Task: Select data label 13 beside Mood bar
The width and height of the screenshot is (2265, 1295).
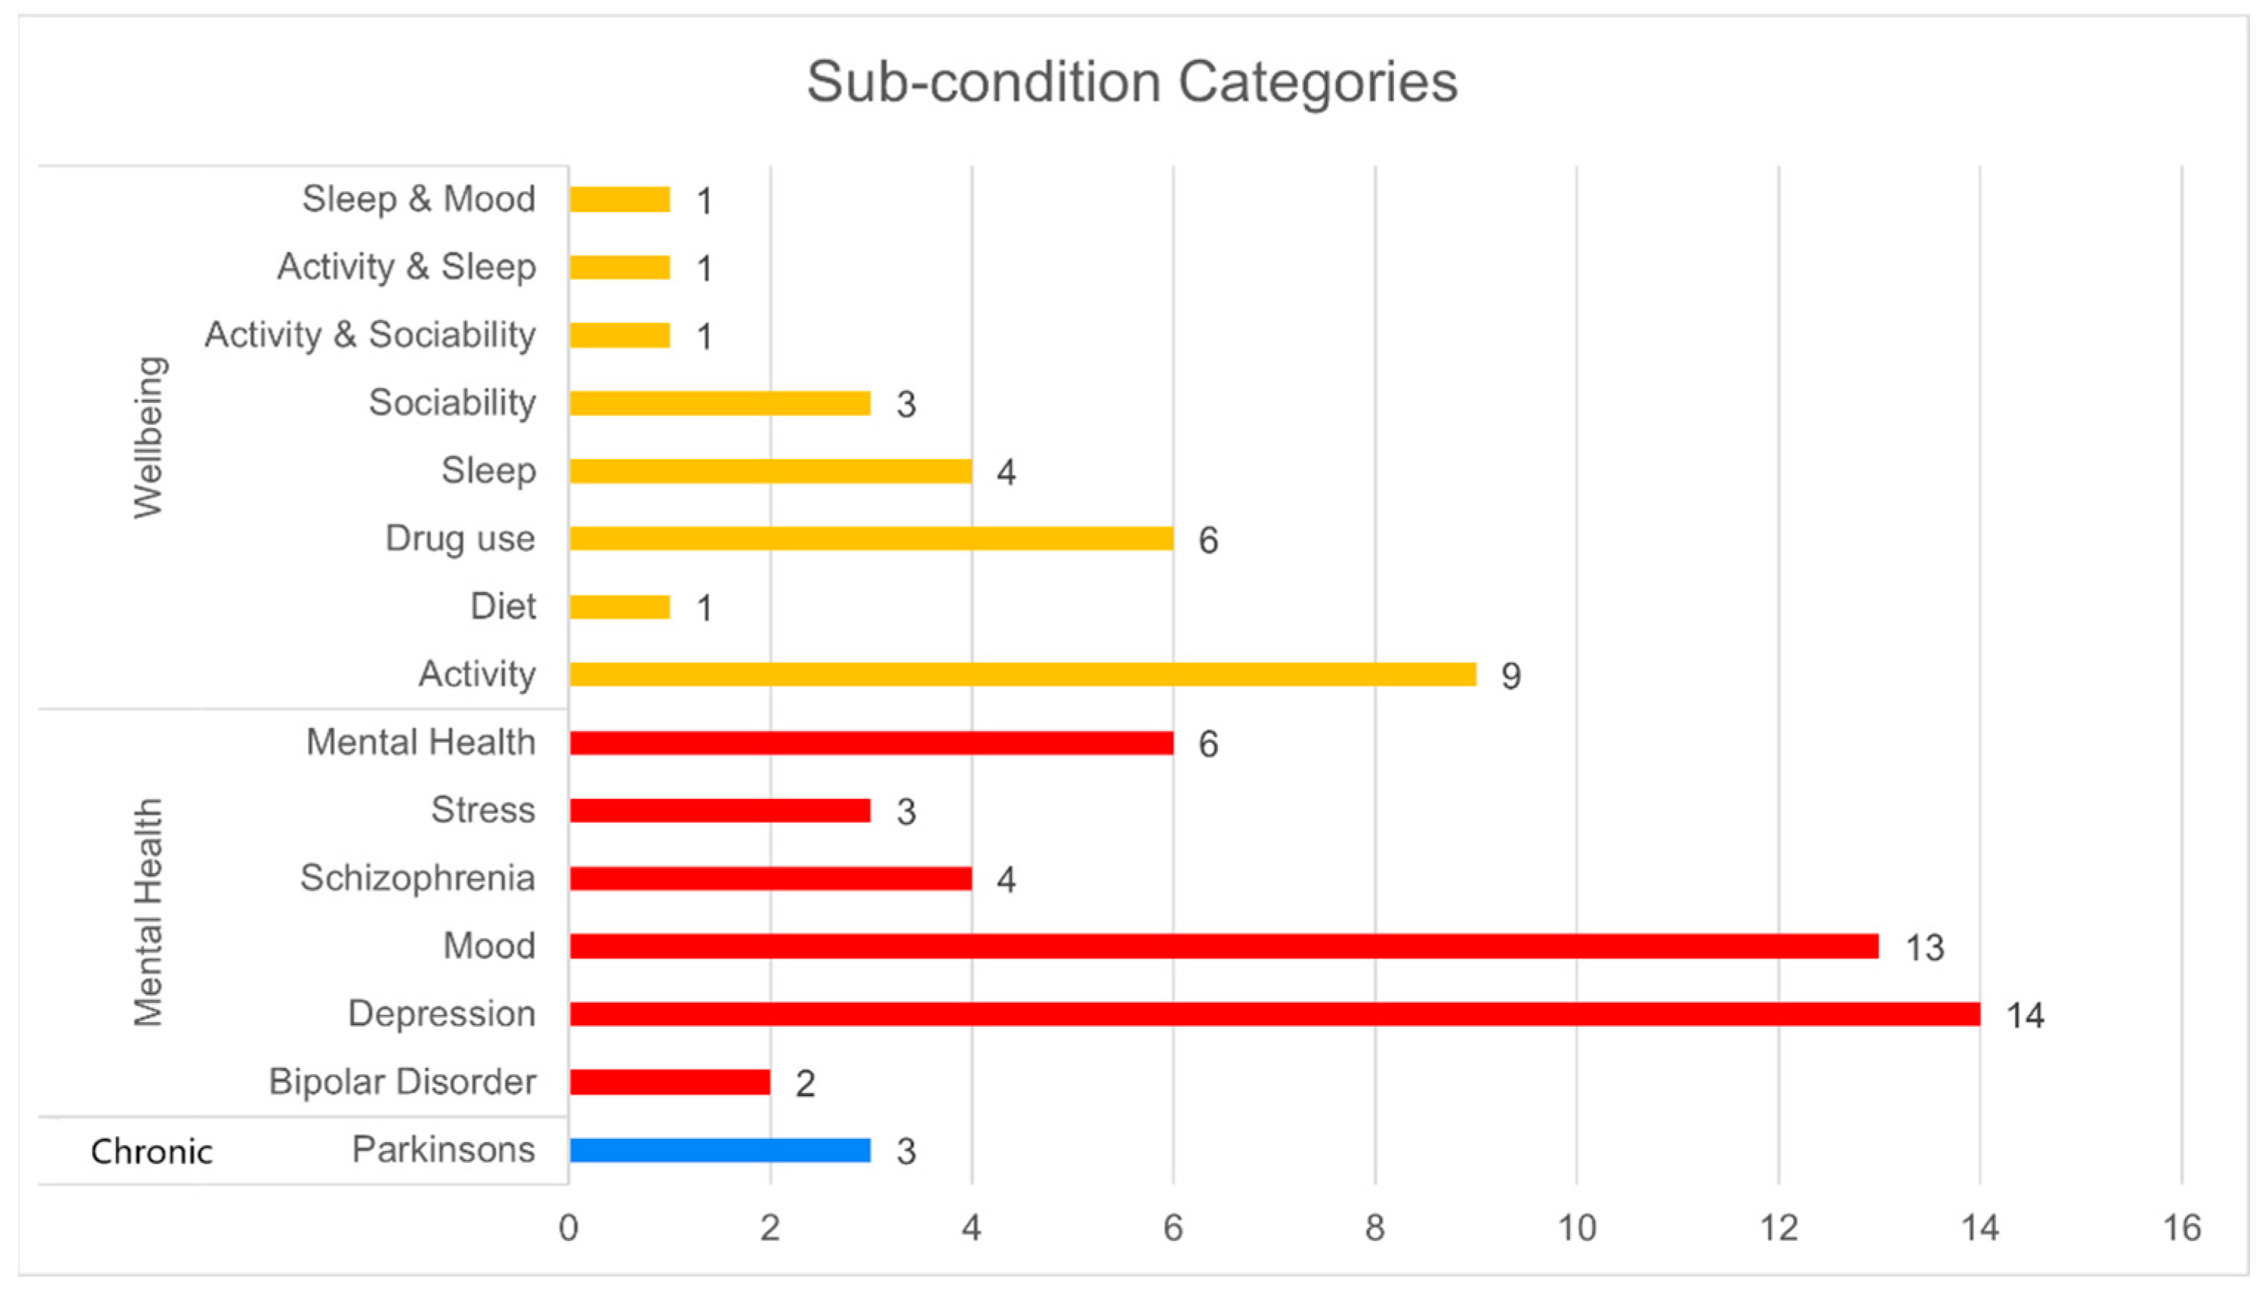Action: click(x=1924, y=948)
